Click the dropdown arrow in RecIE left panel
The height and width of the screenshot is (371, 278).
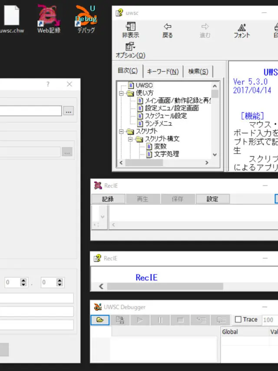pyautogui.click(x=103, y=217)
